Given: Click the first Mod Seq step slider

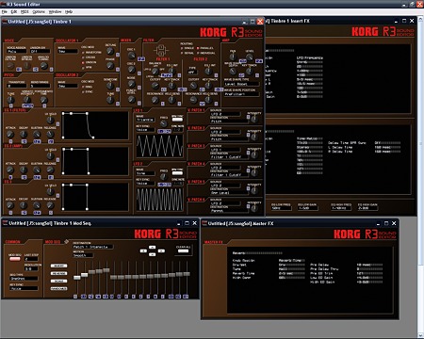Looking at the screenshot, I should pos(77,278).
